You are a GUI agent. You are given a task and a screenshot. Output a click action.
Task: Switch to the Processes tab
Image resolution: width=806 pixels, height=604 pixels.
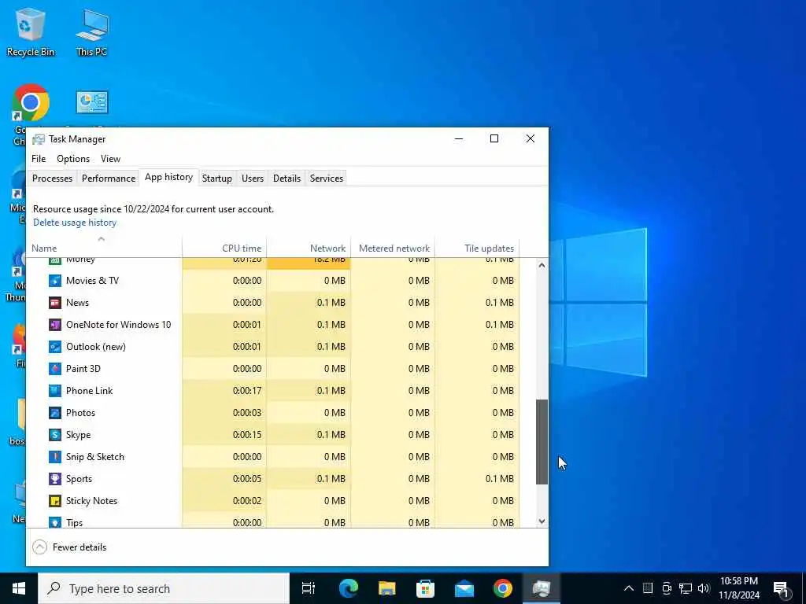point(52,179)
